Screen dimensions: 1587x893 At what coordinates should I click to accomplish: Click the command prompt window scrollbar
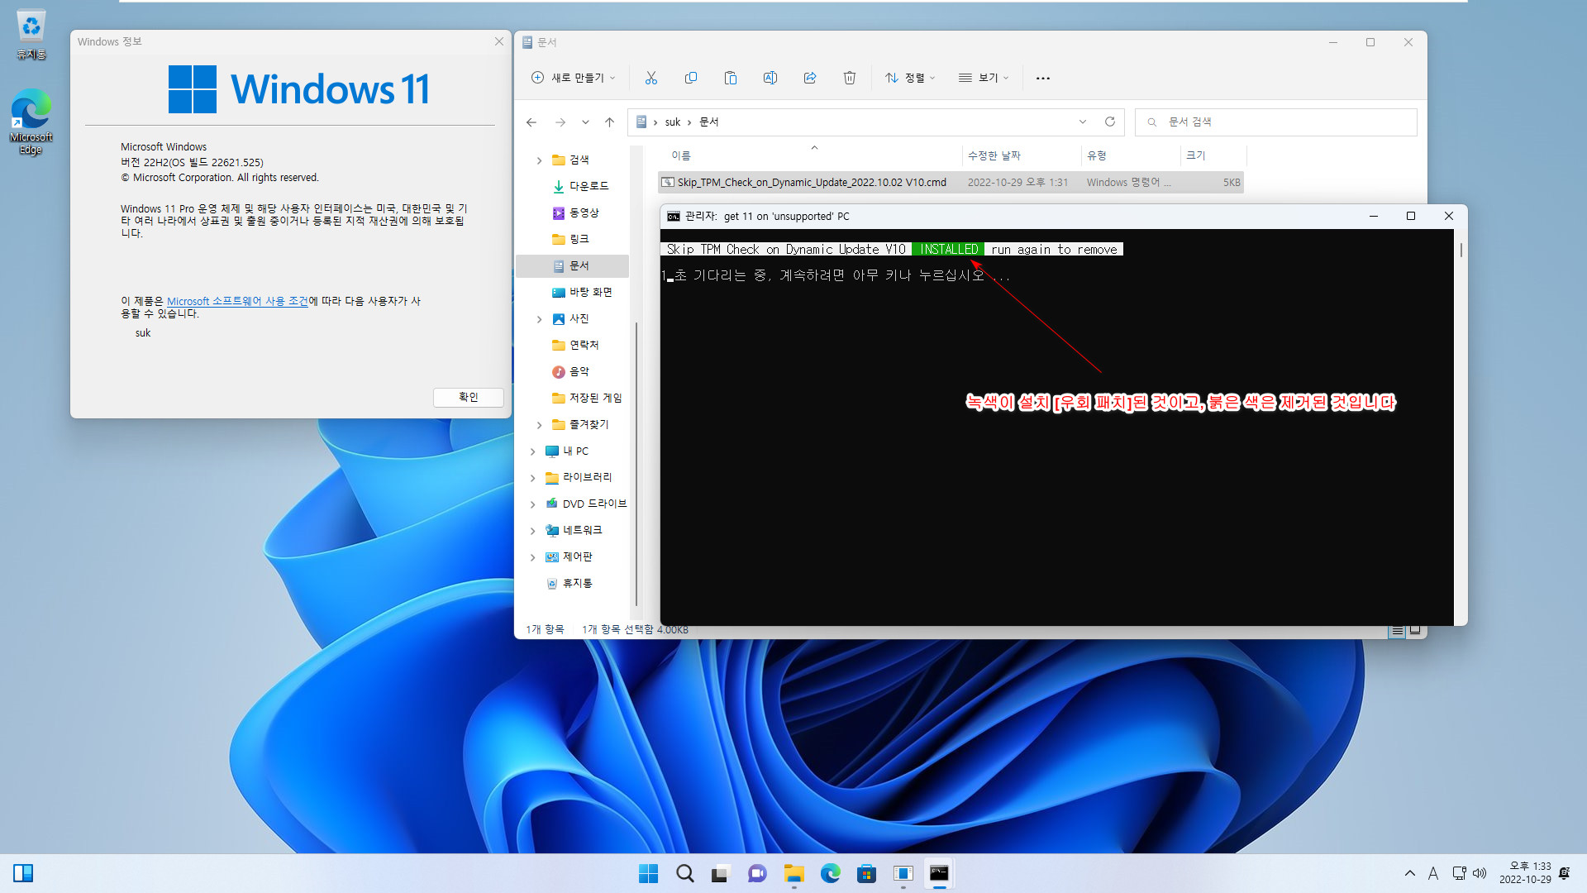(1461, 249)
